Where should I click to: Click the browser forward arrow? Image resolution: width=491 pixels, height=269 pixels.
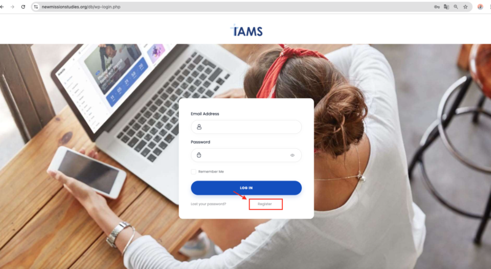pyautogui.click(x=12, y=7)
